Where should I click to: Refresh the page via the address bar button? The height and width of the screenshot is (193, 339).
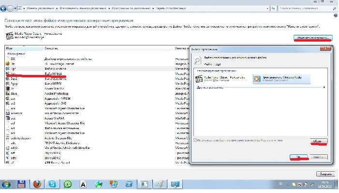point(273,8)
